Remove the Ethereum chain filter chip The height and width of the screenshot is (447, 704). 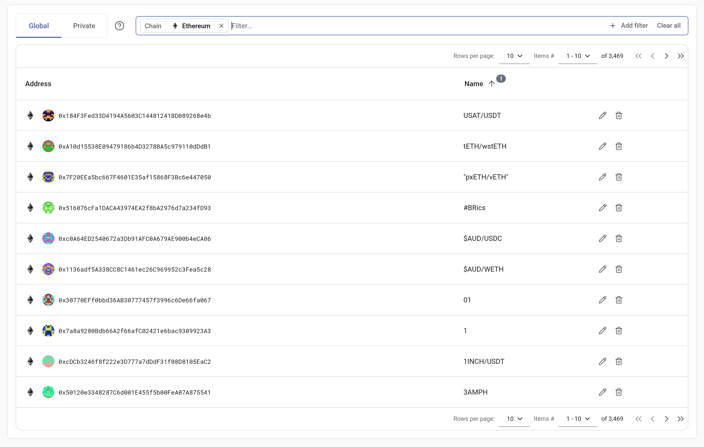coord(221,26)
